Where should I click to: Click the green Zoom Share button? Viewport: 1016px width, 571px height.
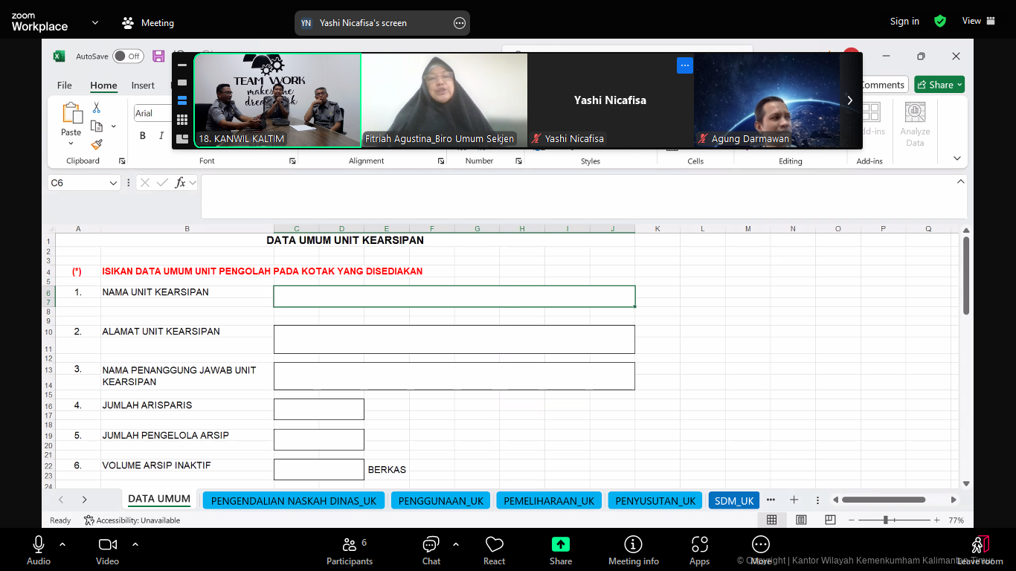[561, 550]
